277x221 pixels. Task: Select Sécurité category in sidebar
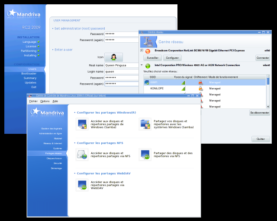[58, 163]
